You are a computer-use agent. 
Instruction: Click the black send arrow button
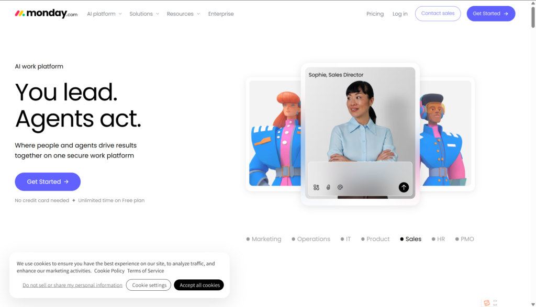tap(404, 187)
